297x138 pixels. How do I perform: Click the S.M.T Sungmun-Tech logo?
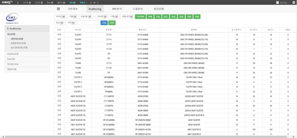12,19
